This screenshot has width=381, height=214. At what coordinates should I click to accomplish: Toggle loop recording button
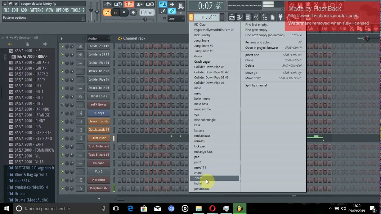pos(150,4)
